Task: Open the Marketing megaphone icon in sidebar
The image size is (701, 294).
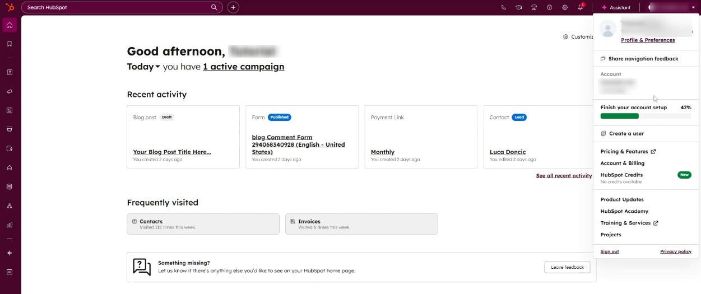Action: tap(10, 91)
